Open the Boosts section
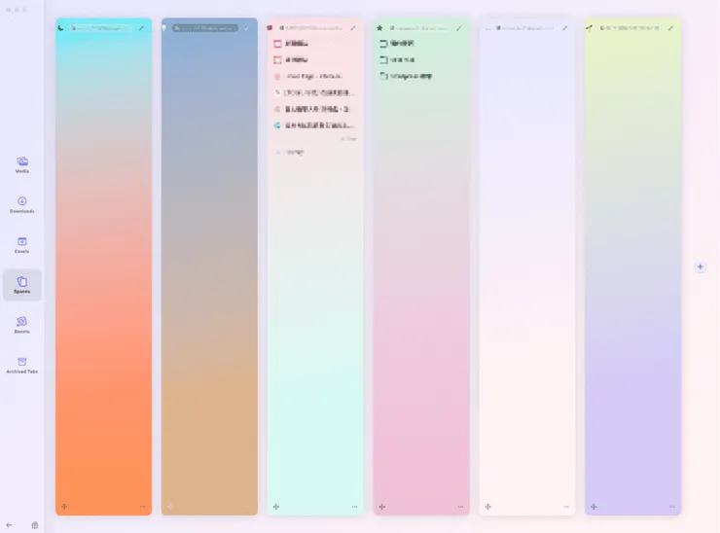The image size is (720, 533). coord(22,325)
